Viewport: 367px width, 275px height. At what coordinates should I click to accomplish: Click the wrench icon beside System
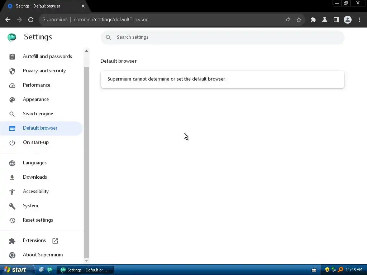12,206
